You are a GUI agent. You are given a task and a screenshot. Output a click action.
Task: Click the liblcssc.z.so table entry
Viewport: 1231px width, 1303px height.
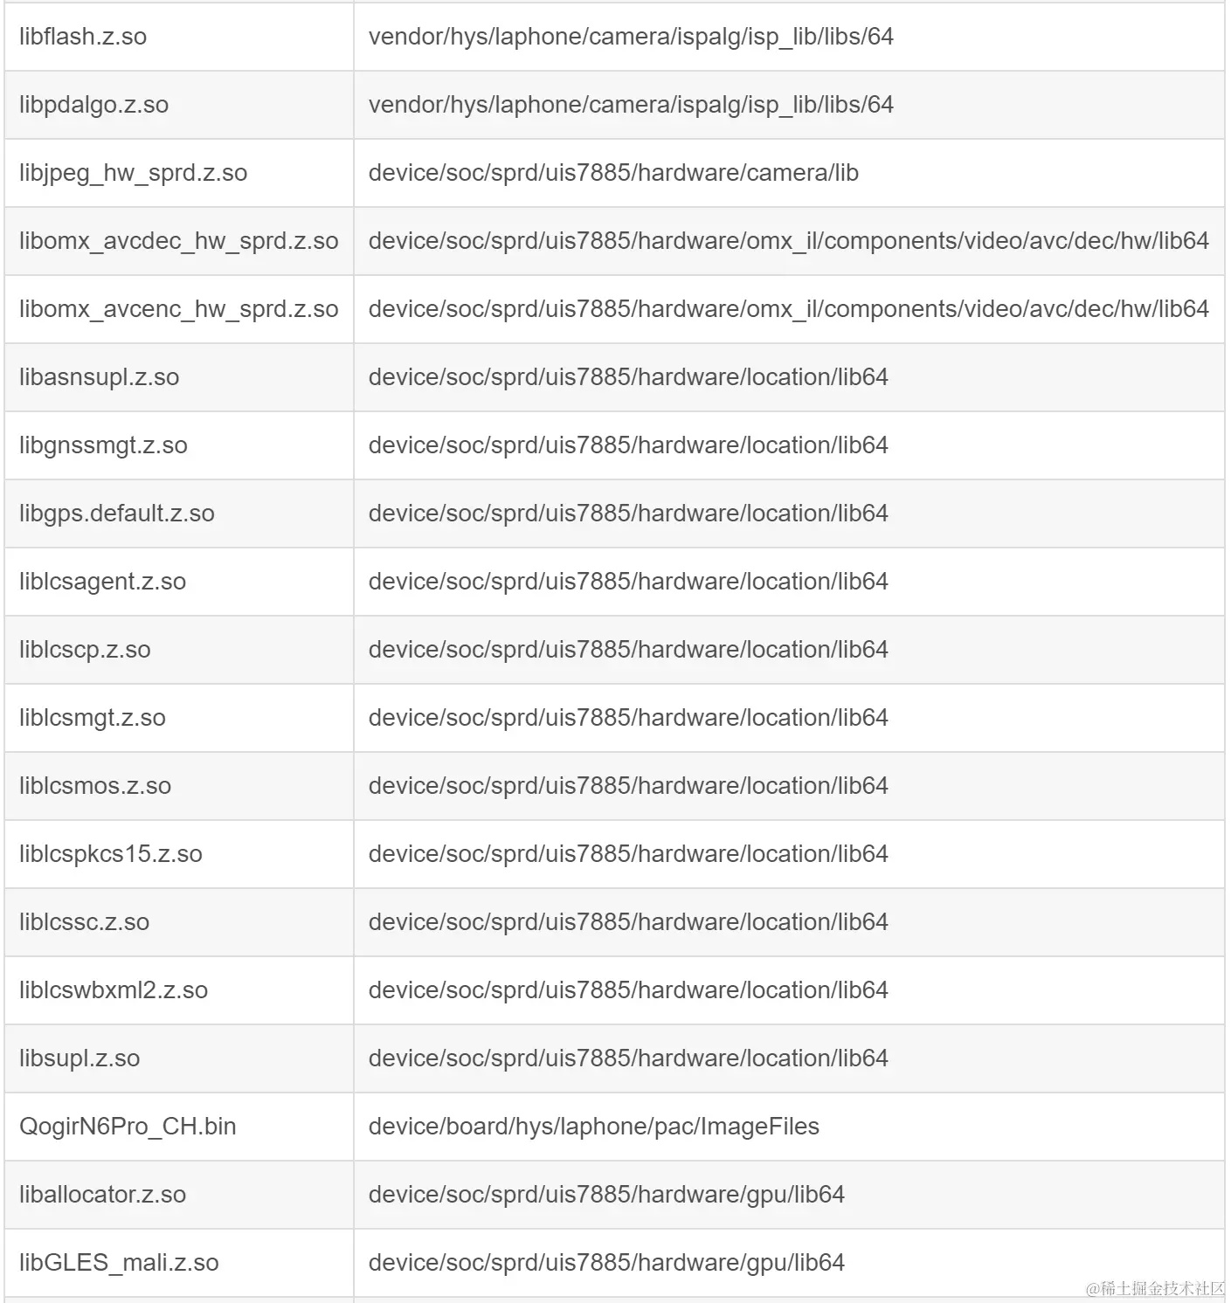click(x=84, y=922)
